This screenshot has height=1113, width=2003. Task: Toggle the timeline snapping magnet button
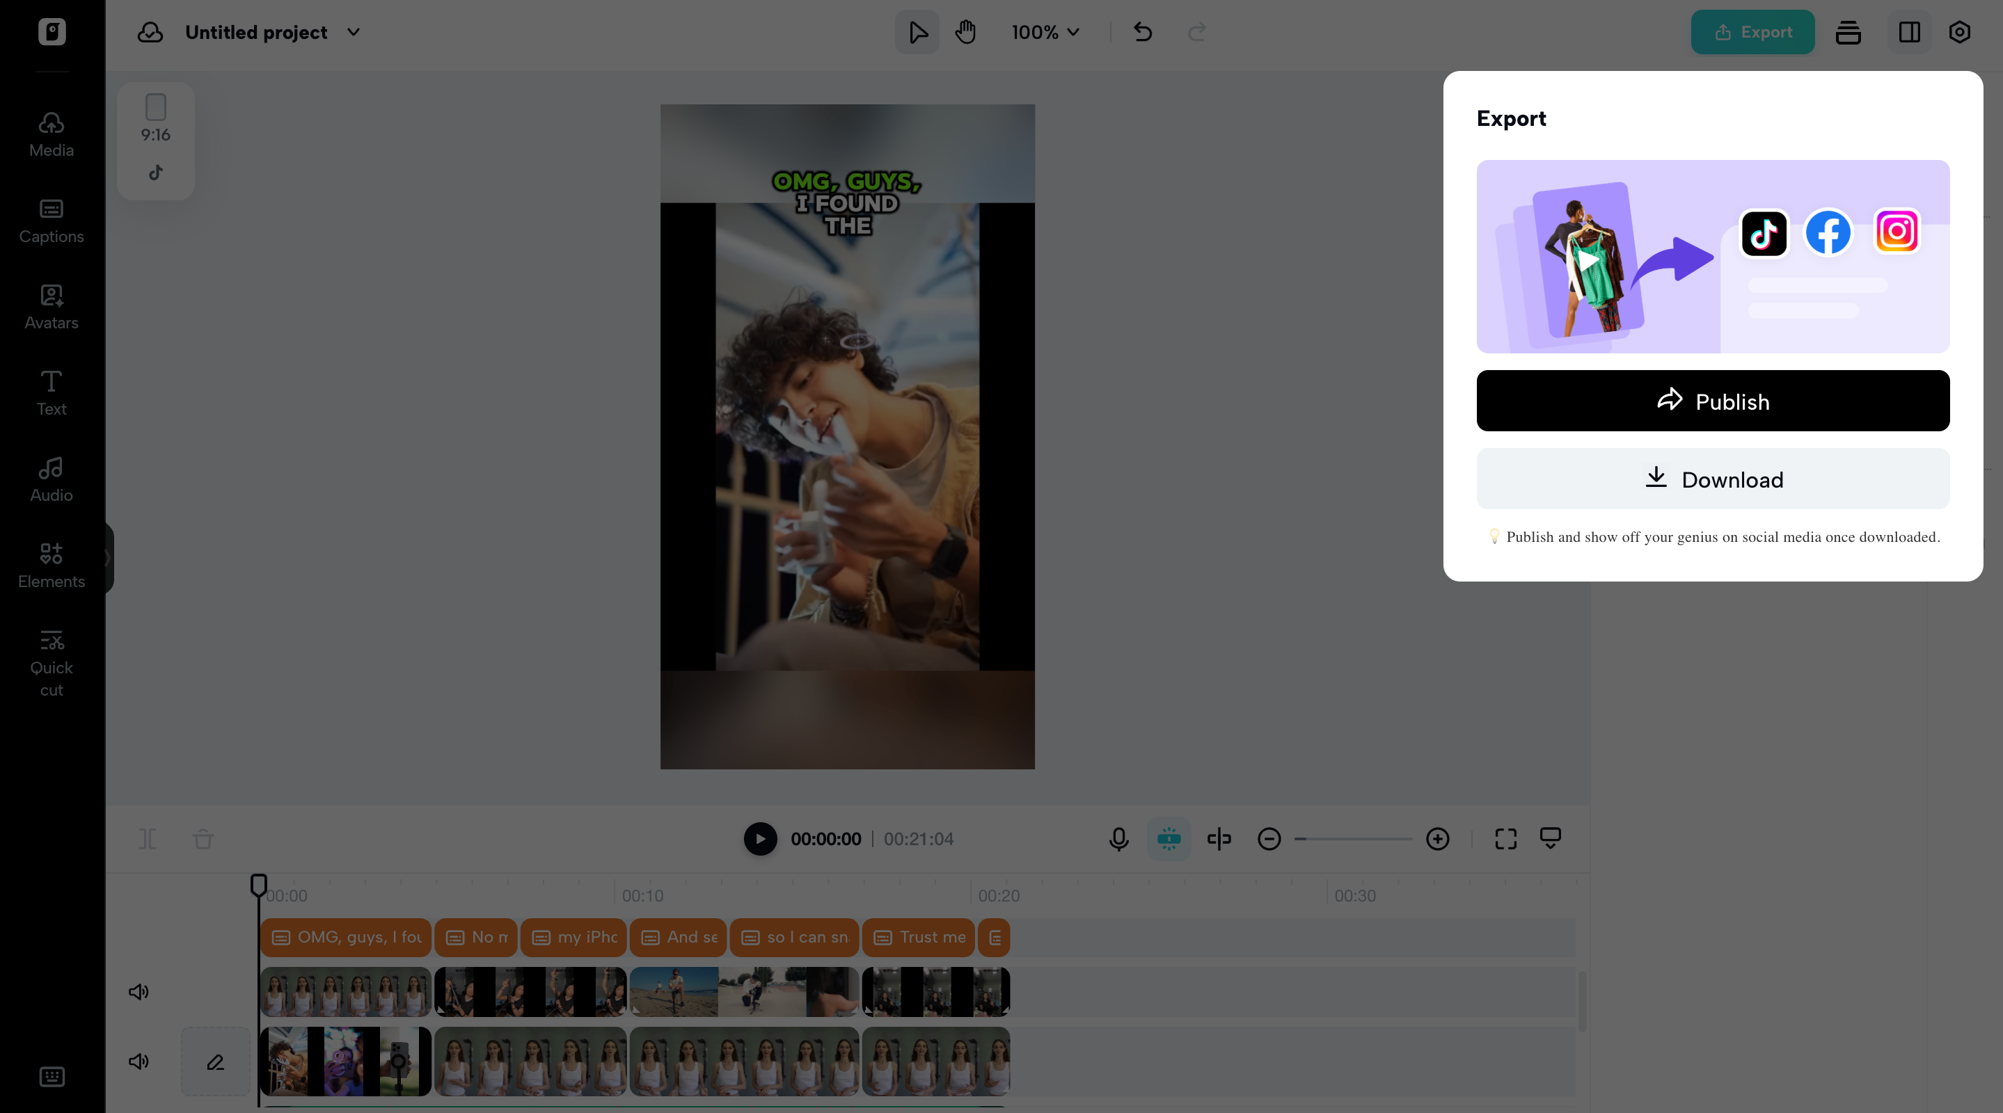pos(1169,839)
